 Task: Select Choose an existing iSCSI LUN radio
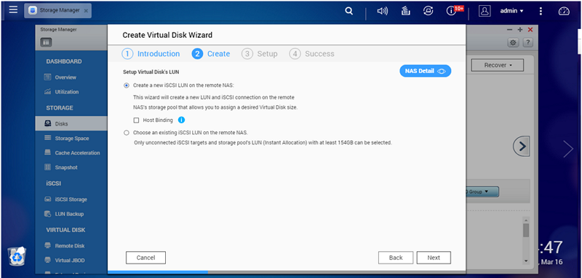click(x=127, y=133)
